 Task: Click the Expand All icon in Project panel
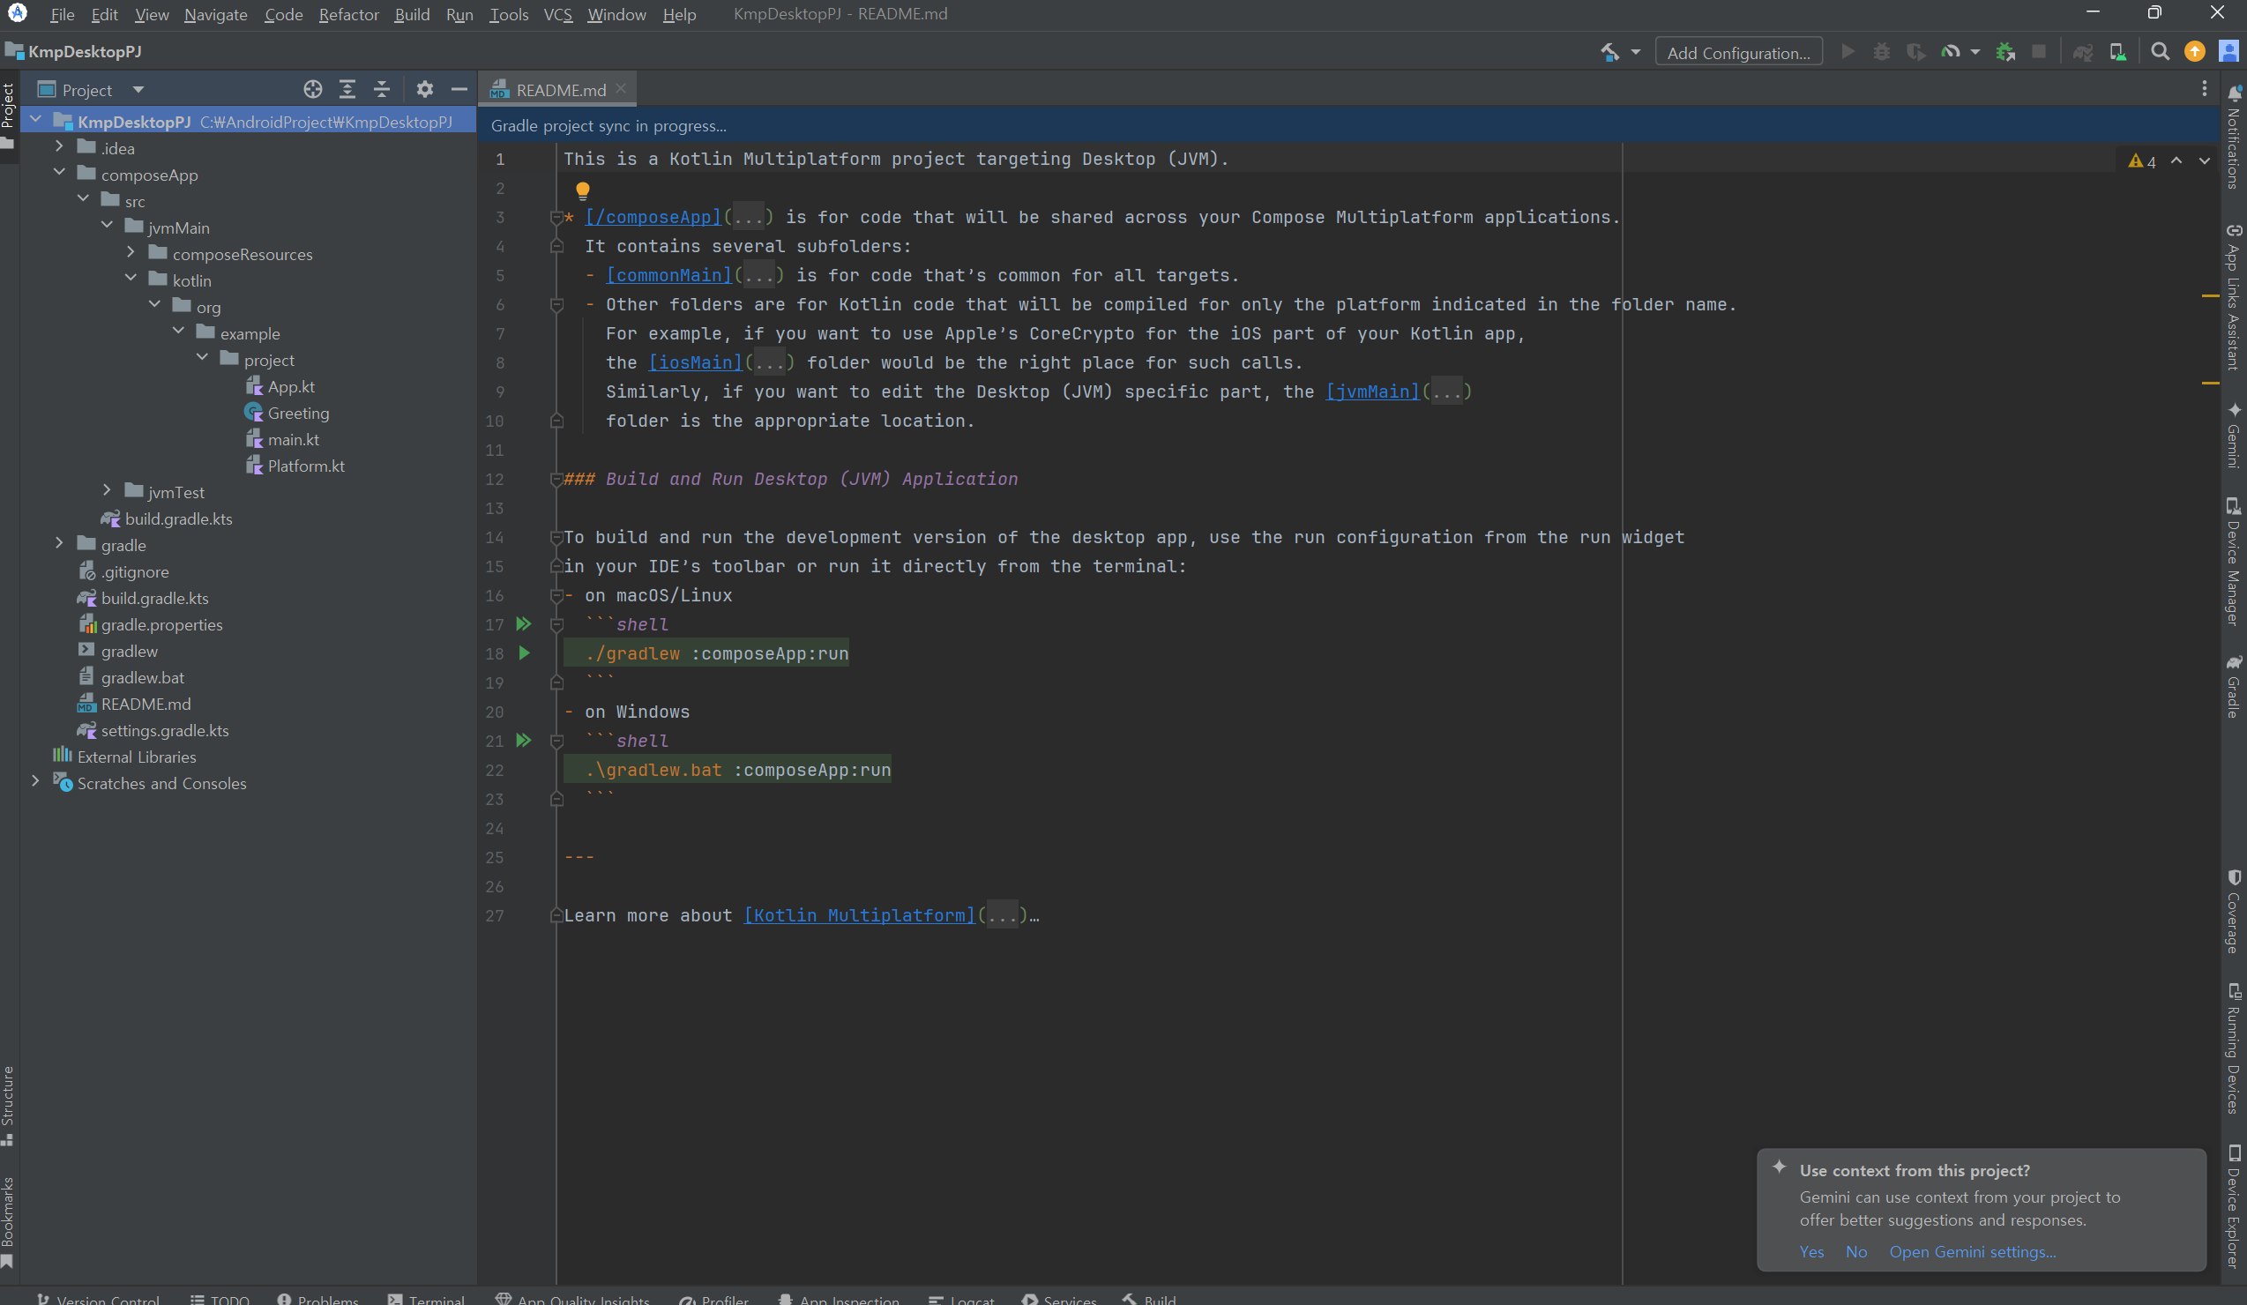pyautogui.click(x=347, y=89)
